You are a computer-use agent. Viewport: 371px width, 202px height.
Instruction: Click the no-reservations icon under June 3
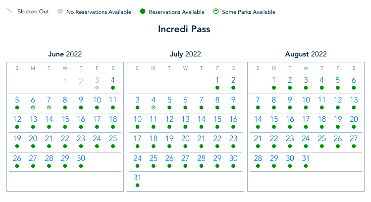pyautogui.click(x=97, y=88)
